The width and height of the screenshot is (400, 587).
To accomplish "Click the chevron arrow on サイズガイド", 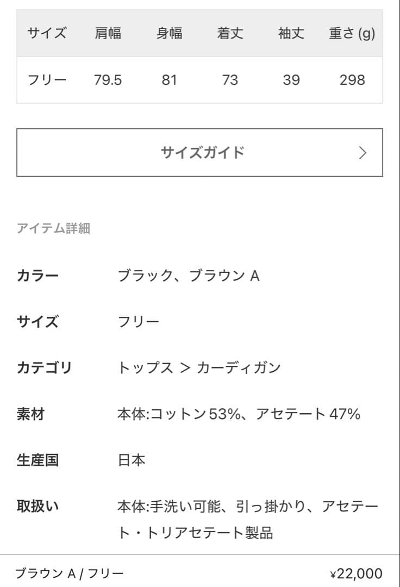I will click(361, 153).
